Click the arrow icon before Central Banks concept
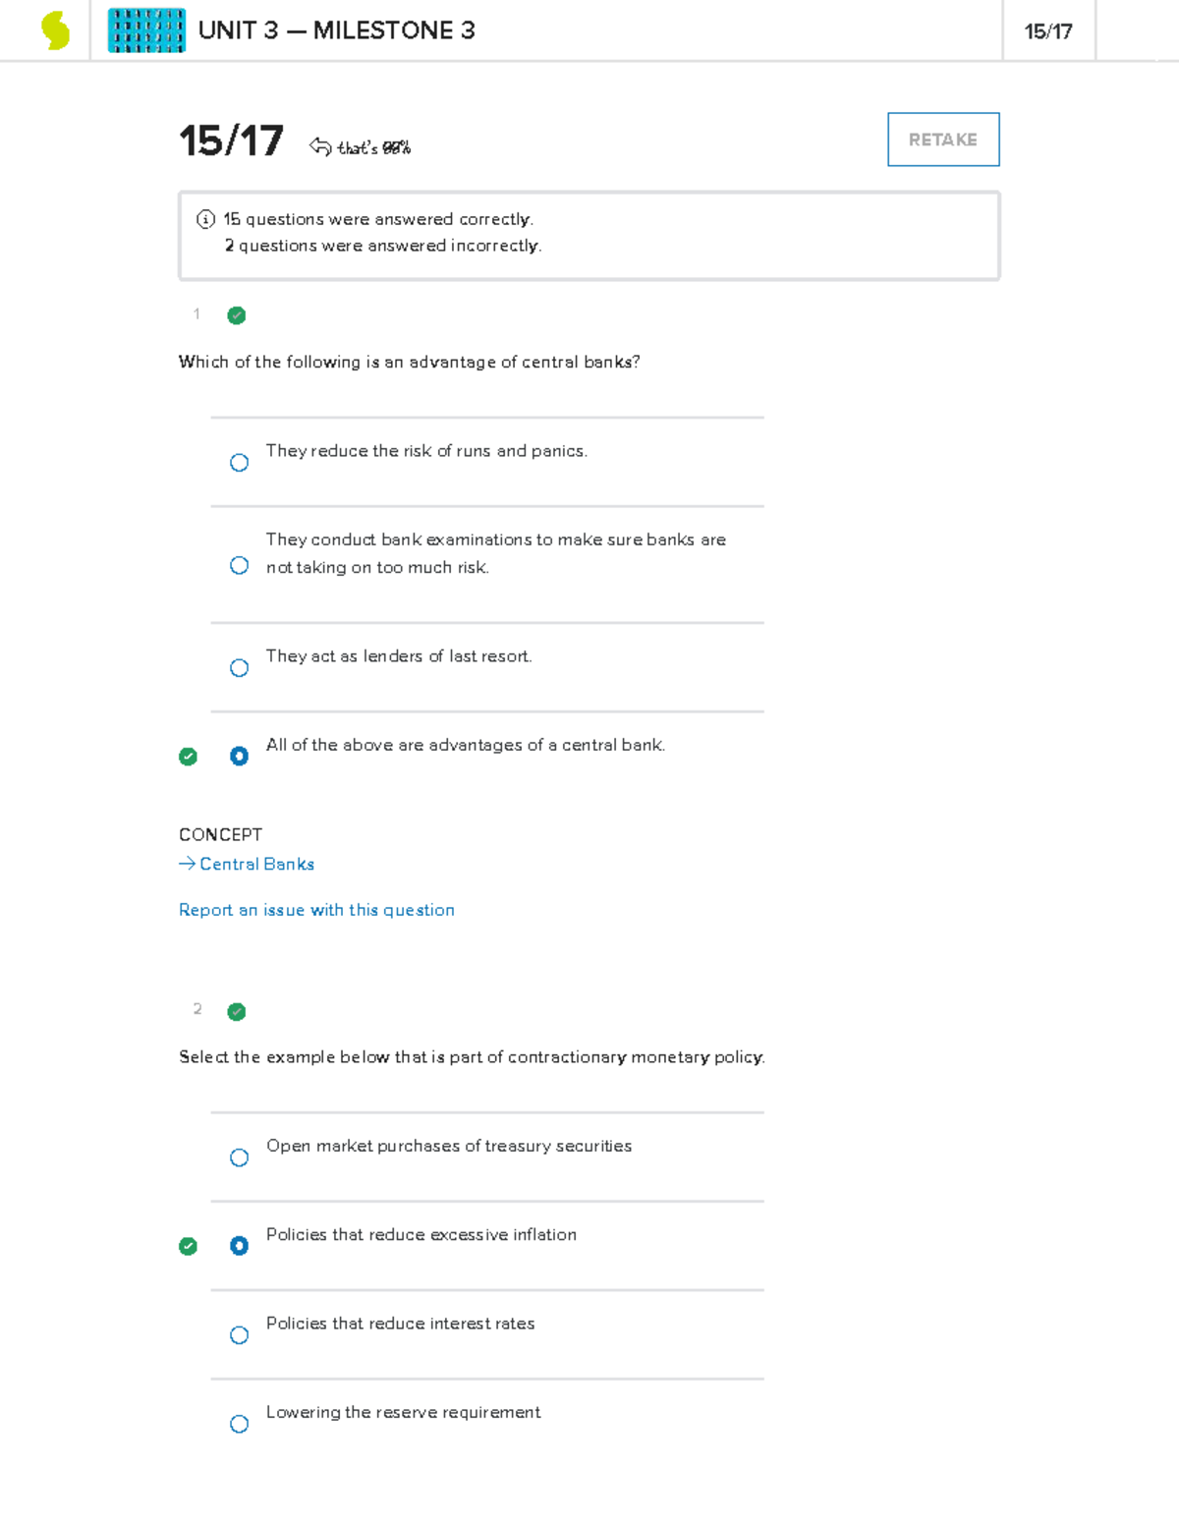1179x1526 pixels. click(186, 864)
